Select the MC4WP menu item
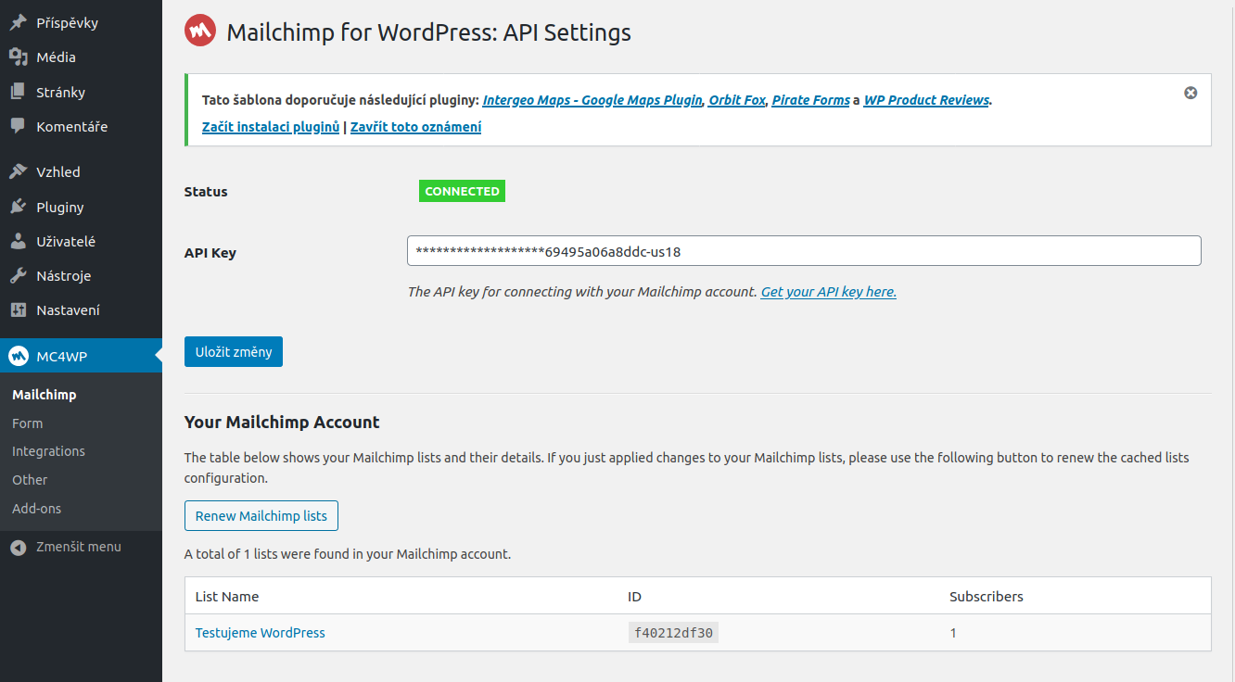 [81, 356]
